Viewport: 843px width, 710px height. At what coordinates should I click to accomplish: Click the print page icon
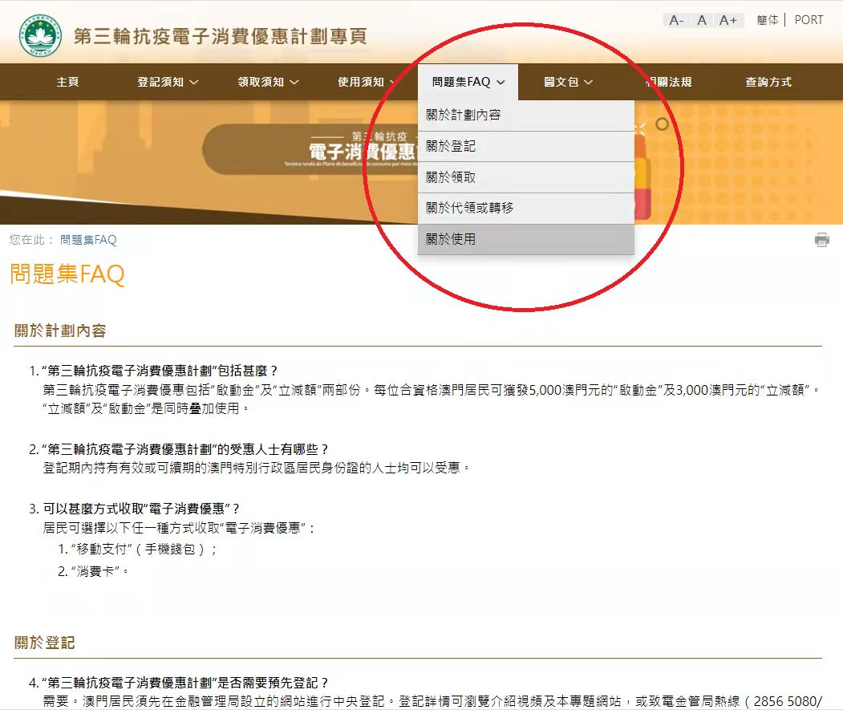(821, 240)
